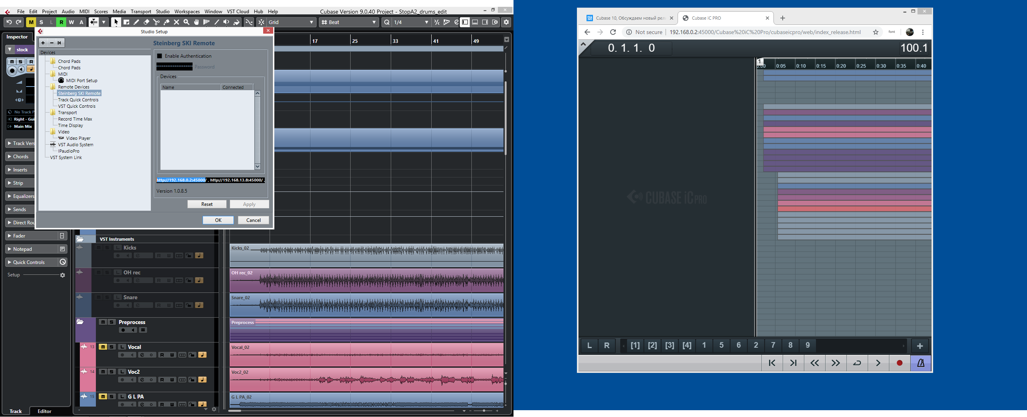Screen dimensions: 1027x417
Task: Click Cancel in Studio Setup dialog
Action: pyautogui.click(x=254, y=220)
